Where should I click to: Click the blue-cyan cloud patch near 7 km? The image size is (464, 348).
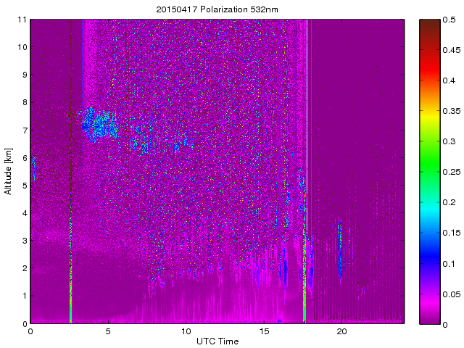(x=99, y=125)
